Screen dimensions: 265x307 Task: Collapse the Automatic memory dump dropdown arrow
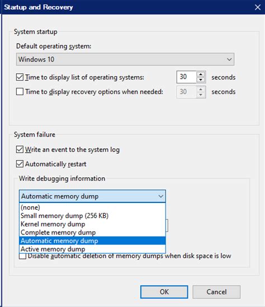[x=160, y=196]
